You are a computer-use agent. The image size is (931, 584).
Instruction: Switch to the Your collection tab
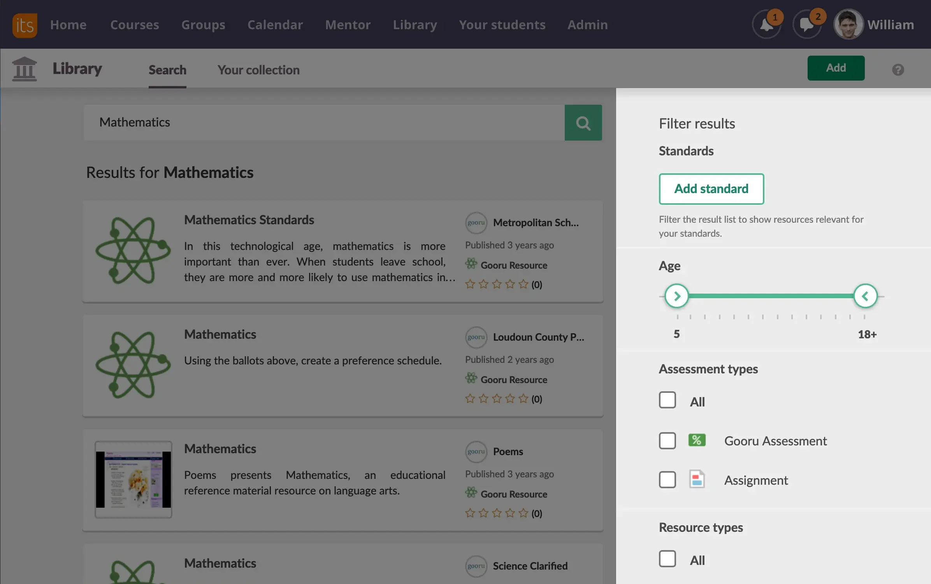click(258, 70)
